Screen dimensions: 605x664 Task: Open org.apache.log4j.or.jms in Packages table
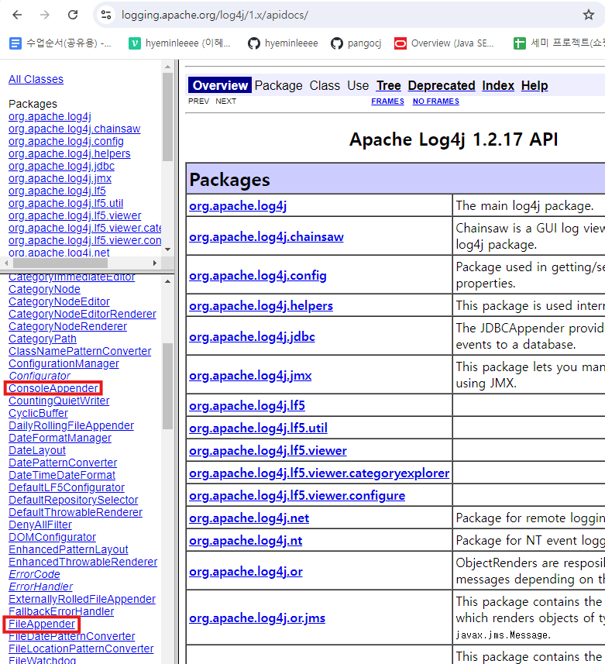(257, 618)
